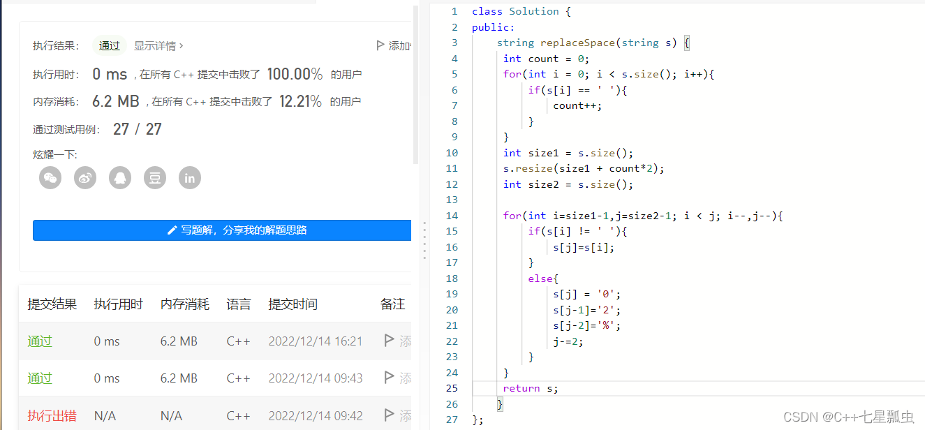Image resolution: width=925 pixels, height=430 pixels.
Task: Click code line 16 s[j]=s[i]
Action: coord(584,247)
